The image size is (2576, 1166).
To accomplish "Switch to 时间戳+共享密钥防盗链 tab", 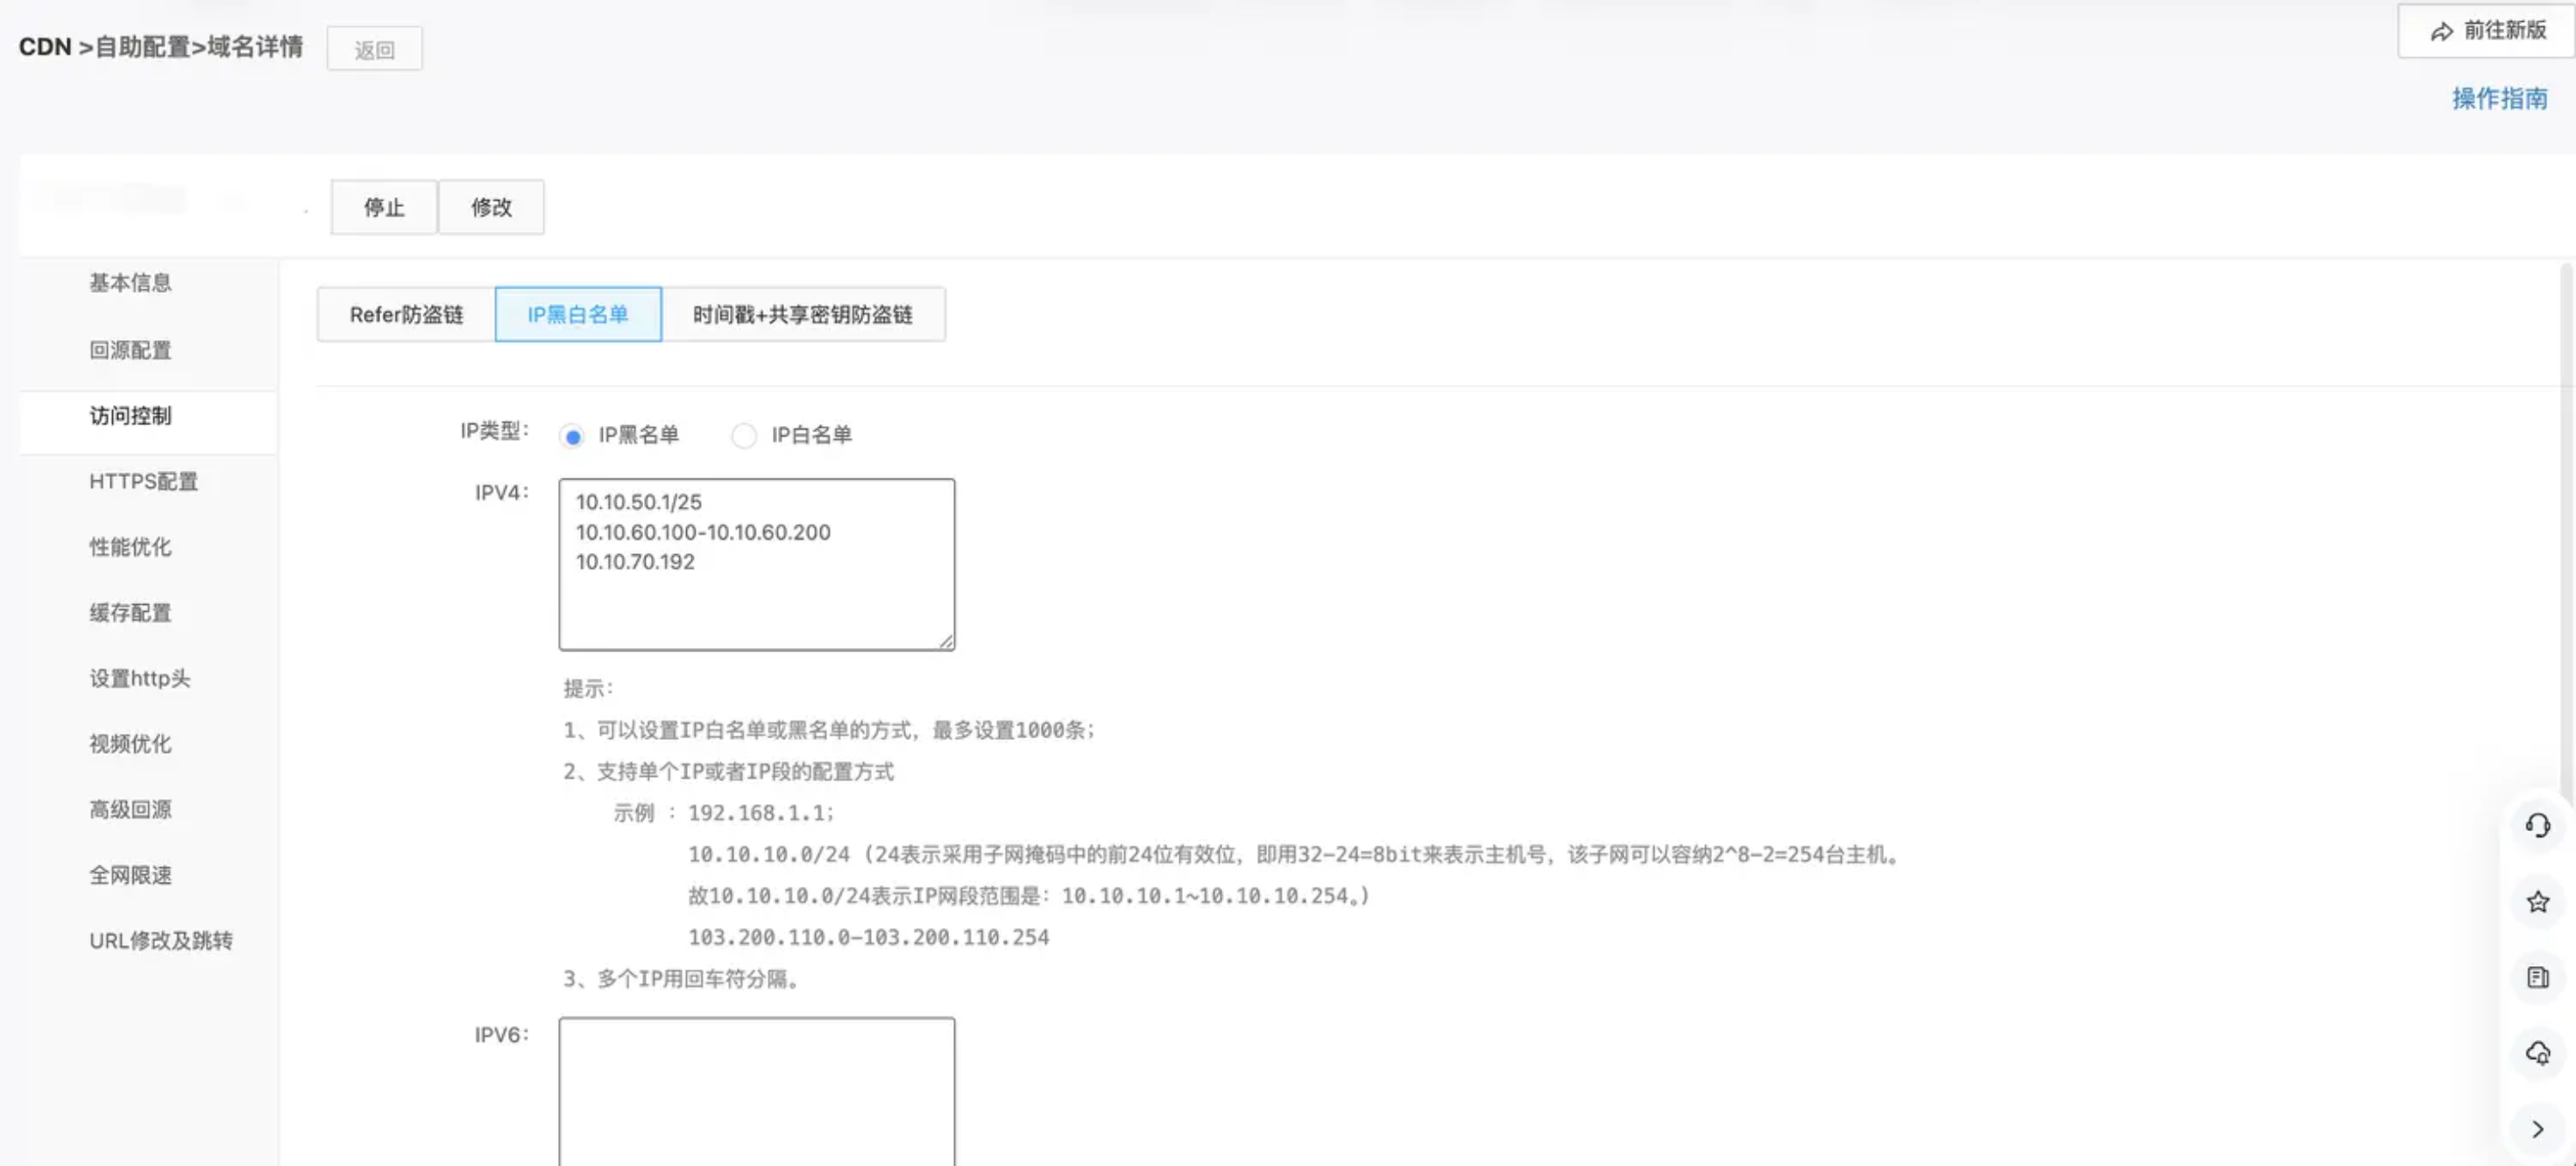I will pyautogui.click(x=802, y=316).
